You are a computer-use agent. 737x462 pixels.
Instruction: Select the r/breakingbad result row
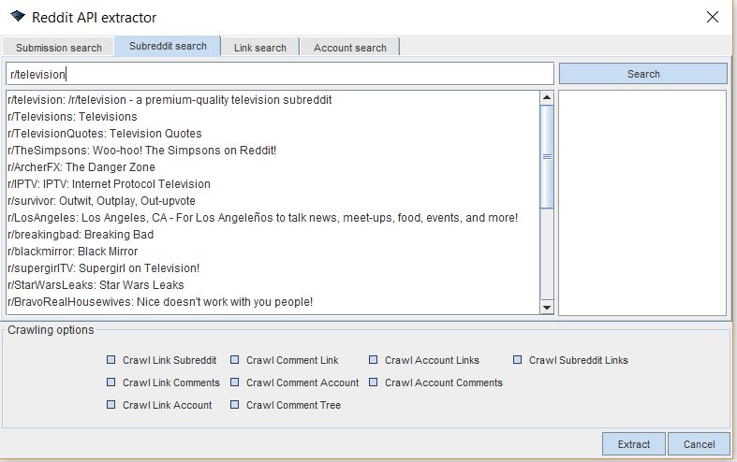(x=72, y=235)
